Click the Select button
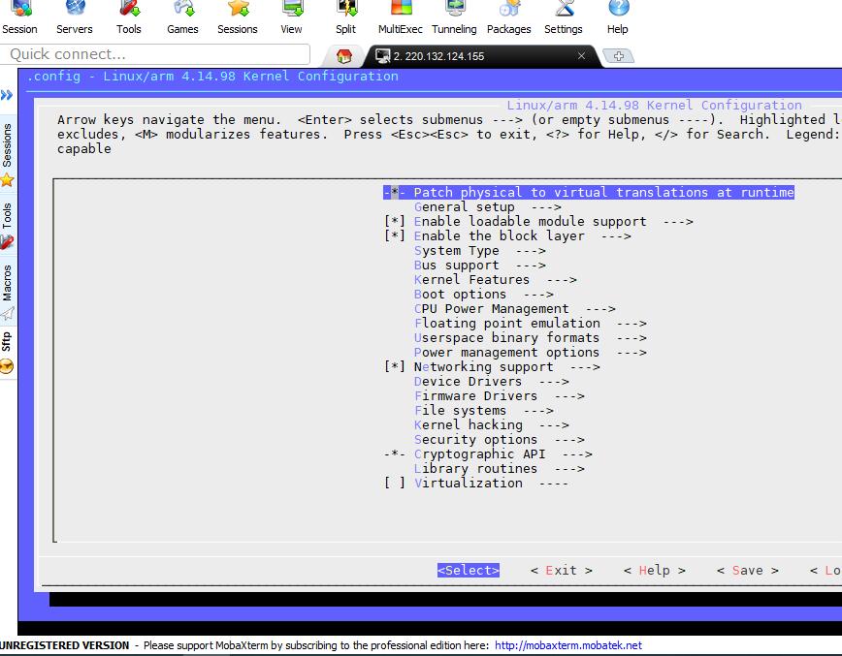The width and height of the screenshot is (842, 656). (469, 570)
